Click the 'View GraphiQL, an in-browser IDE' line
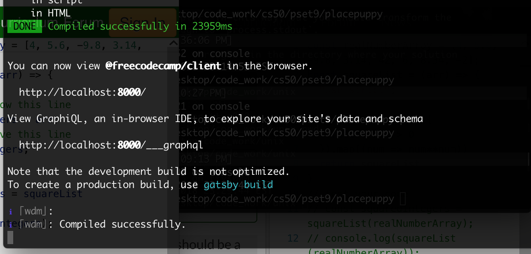 pyautogui.click(x=215, y=119)
